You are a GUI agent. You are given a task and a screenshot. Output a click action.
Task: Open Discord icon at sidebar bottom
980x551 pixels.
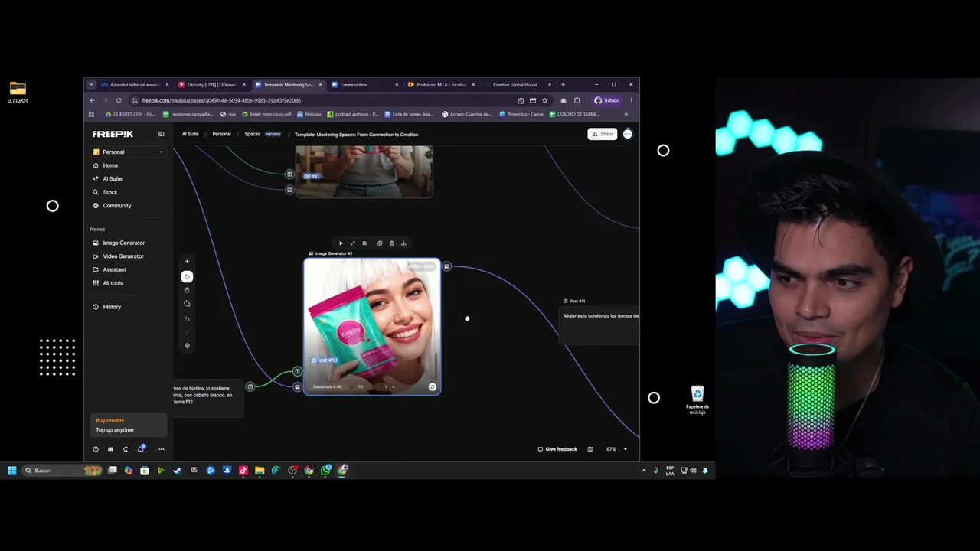pyautogui.click(x=110, y=449)
